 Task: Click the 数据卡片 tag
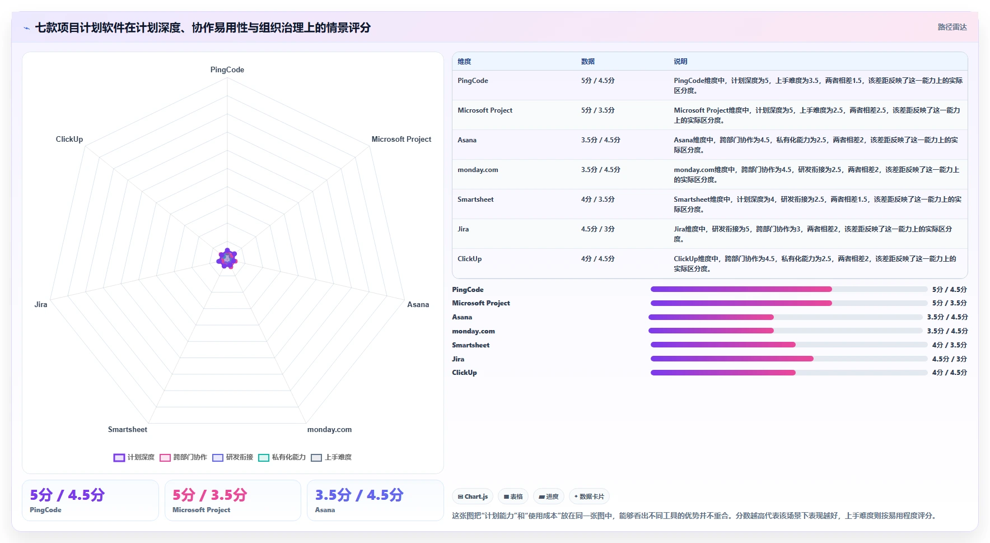click(x=589, y=496)
